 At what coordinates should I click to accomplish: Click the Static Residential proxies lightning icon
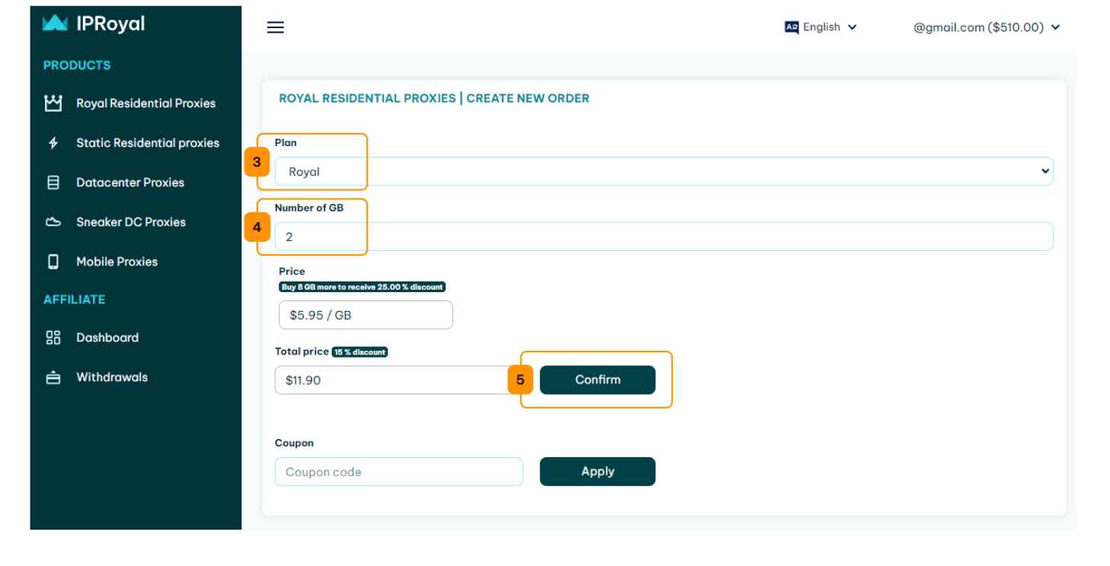tap(53, 143)
